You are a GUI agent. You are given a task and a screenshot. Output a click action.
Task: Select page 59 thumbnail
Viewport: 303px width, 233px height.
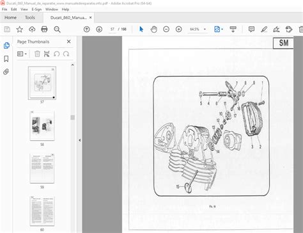(42, 168)
